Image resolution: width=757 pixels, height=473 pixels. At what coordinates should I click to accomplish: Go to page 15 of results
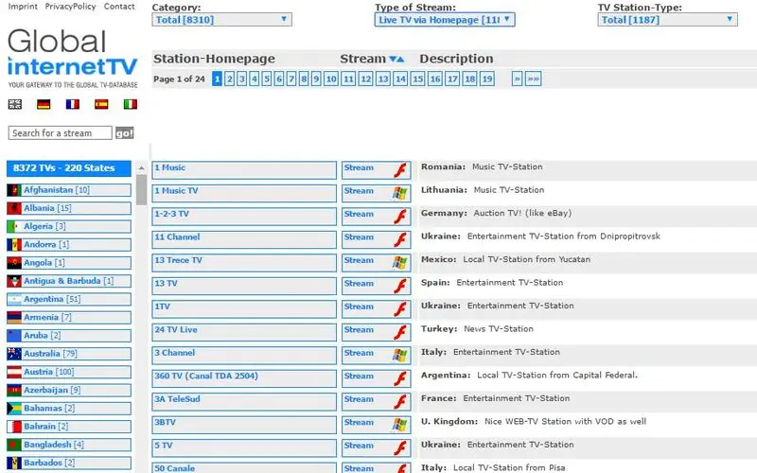417,79
